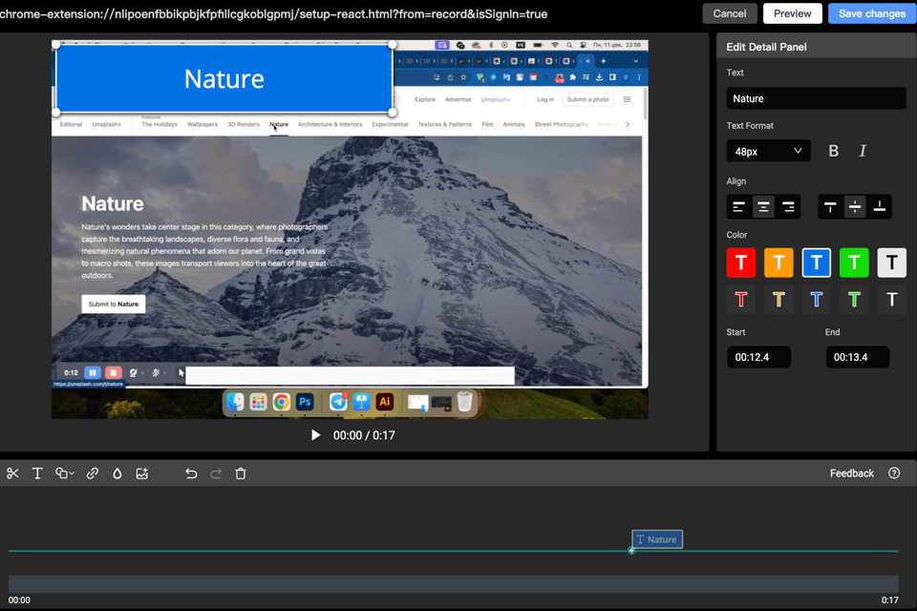917x611 pixels.
Task: Choose red plain text color style
Action: tap(741, 300)
